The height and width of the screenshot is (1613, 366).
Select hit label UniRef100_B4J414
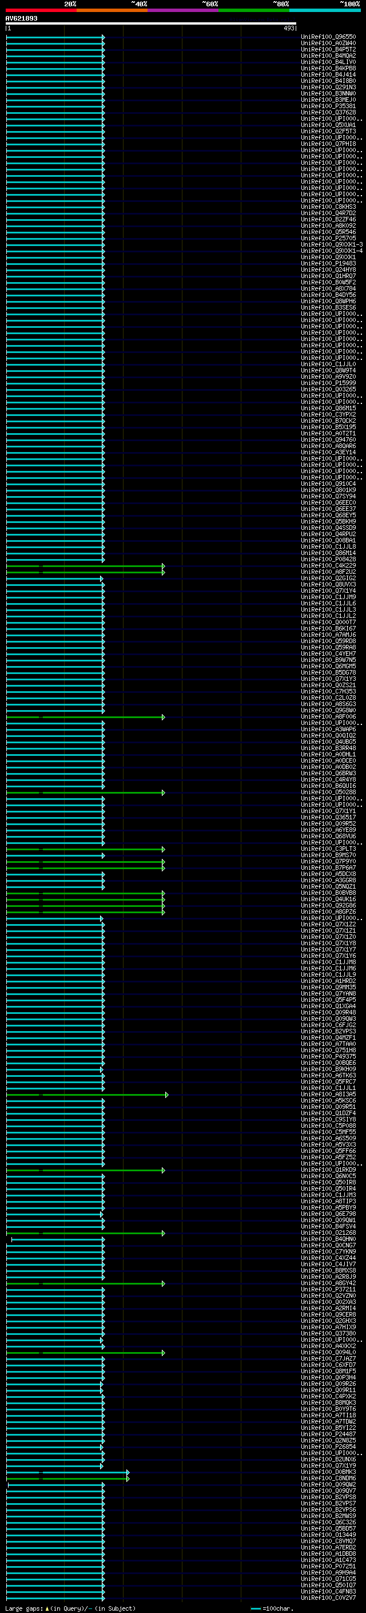point(328,74)
